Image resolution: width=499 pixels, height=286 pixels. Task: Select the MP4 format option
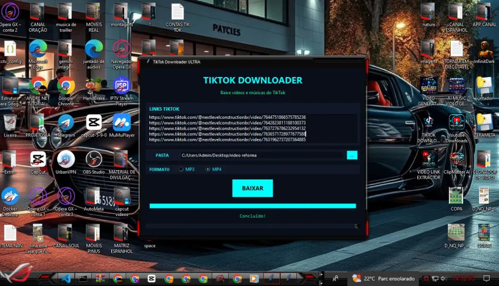point(213,169)
